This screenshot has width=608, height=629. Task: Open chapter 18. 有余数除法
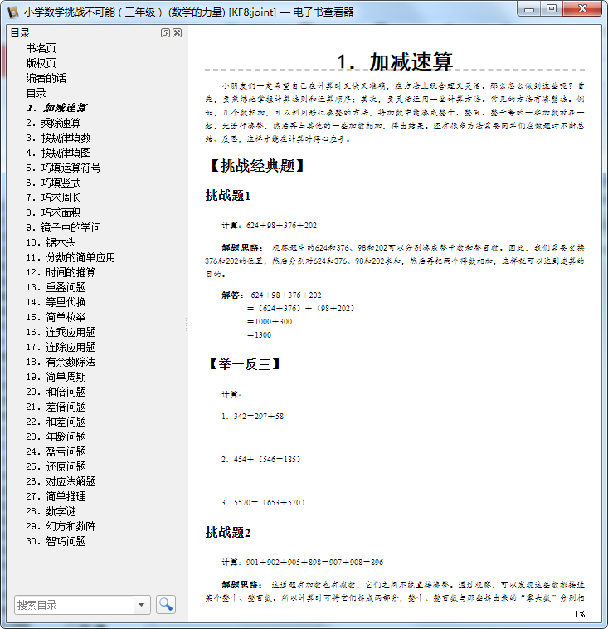(x=61, y=362)
